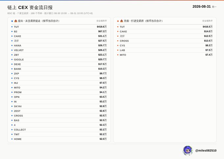Select CAKE in the 充值 deposit list
Viewport: 224px width, 159px height.
coord(123,31)
